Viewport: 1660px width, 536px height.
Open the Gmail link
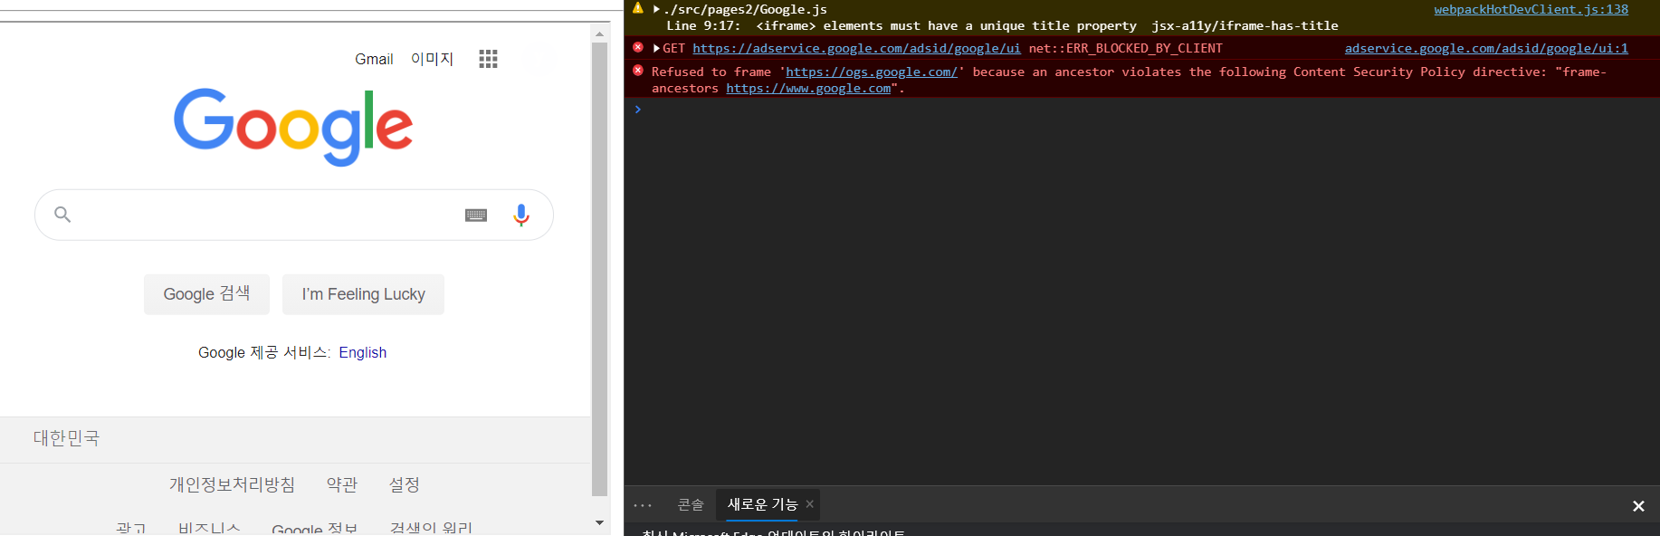374,59
